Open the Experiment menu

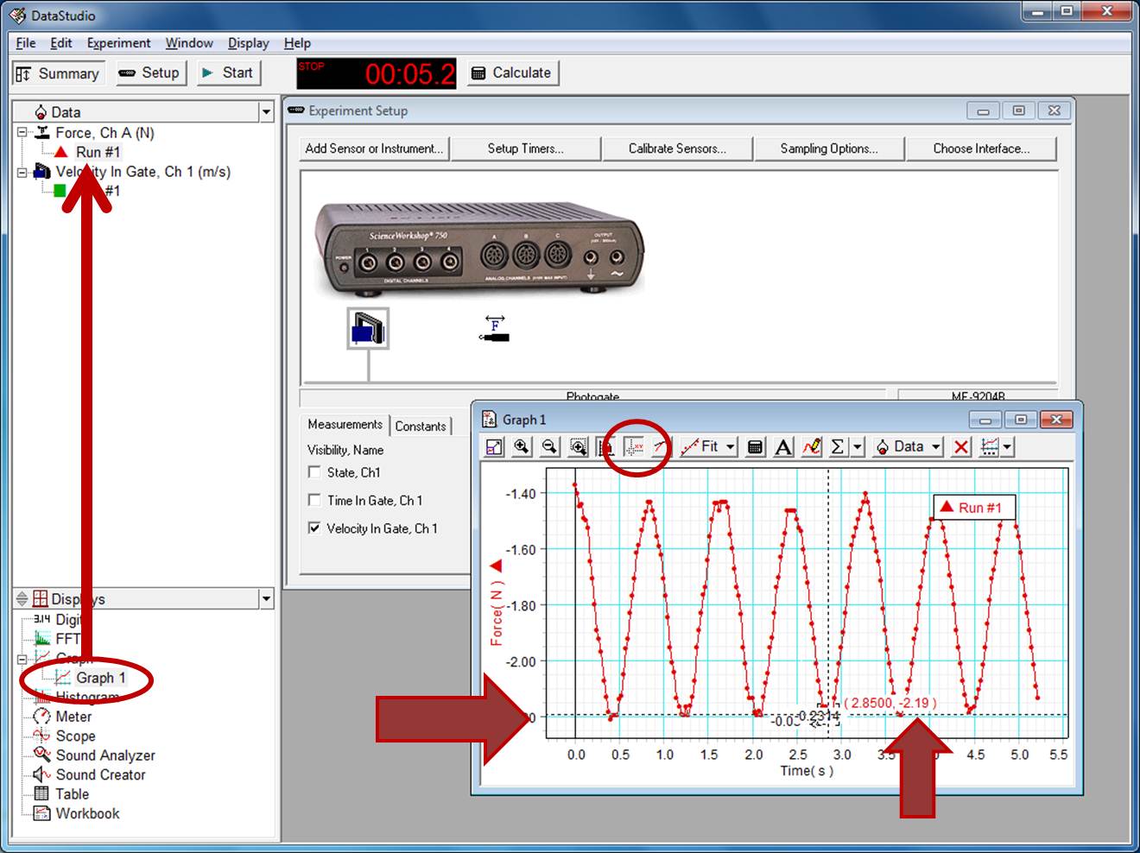(x=118, y=43)
